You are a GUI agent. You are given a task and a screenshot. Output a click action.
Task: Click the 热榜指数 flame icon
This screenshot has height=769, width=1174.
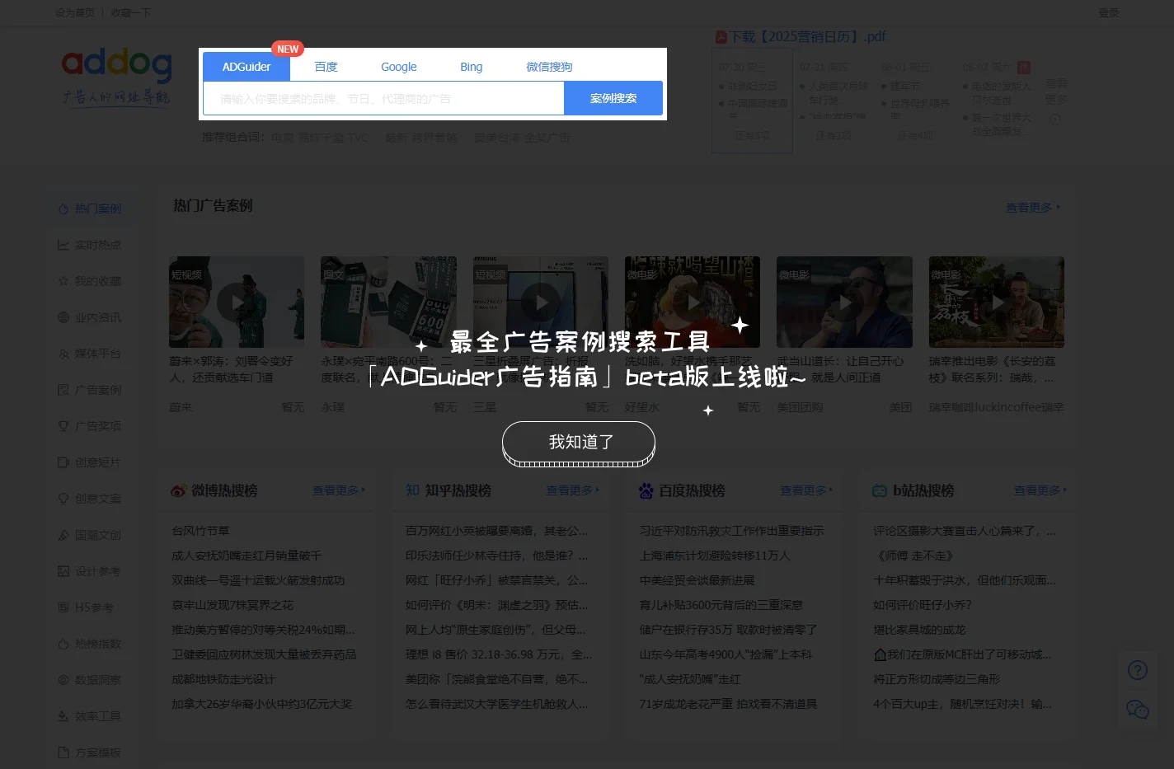[63, 644]
